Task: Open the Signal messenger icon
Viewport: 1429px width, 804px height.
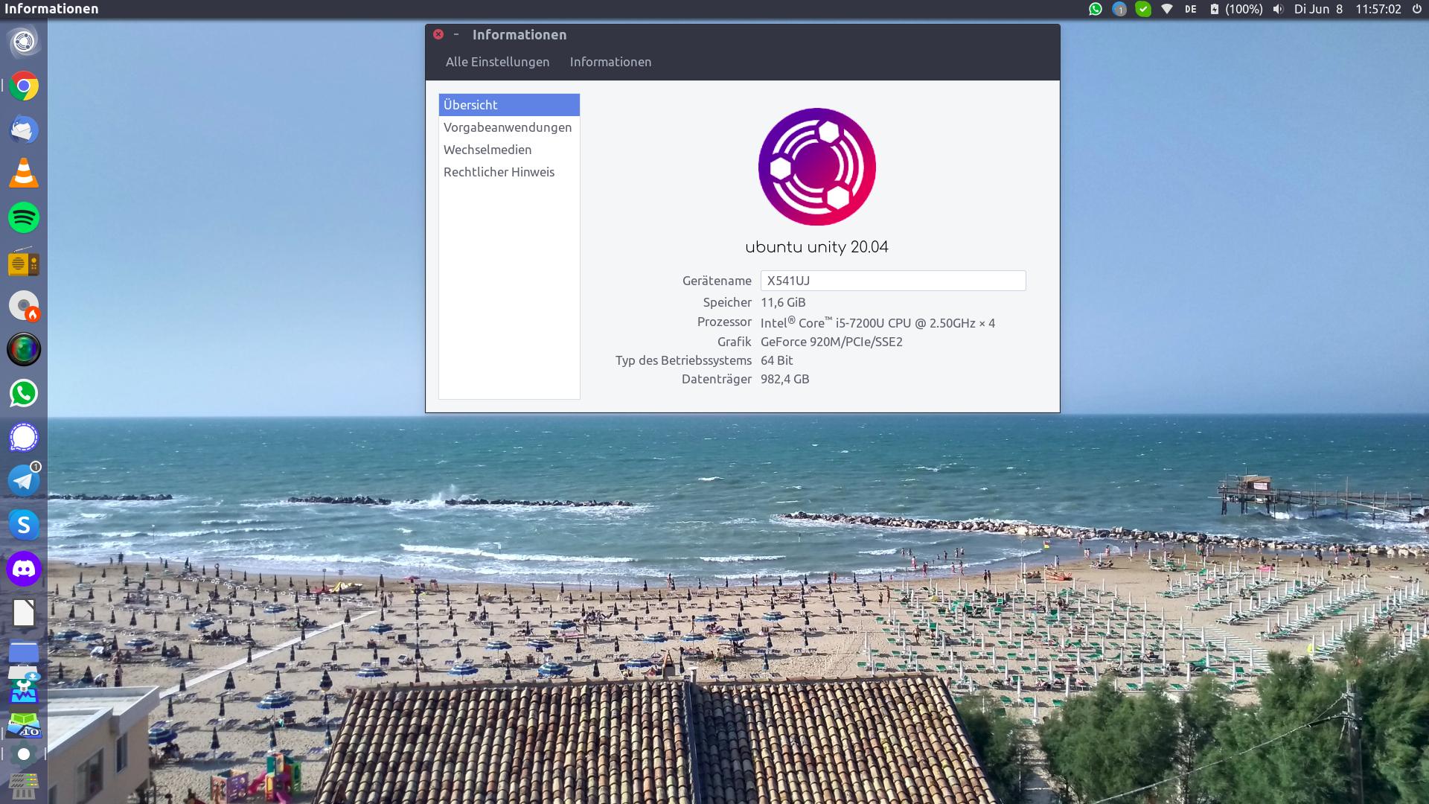Action: 24,437
